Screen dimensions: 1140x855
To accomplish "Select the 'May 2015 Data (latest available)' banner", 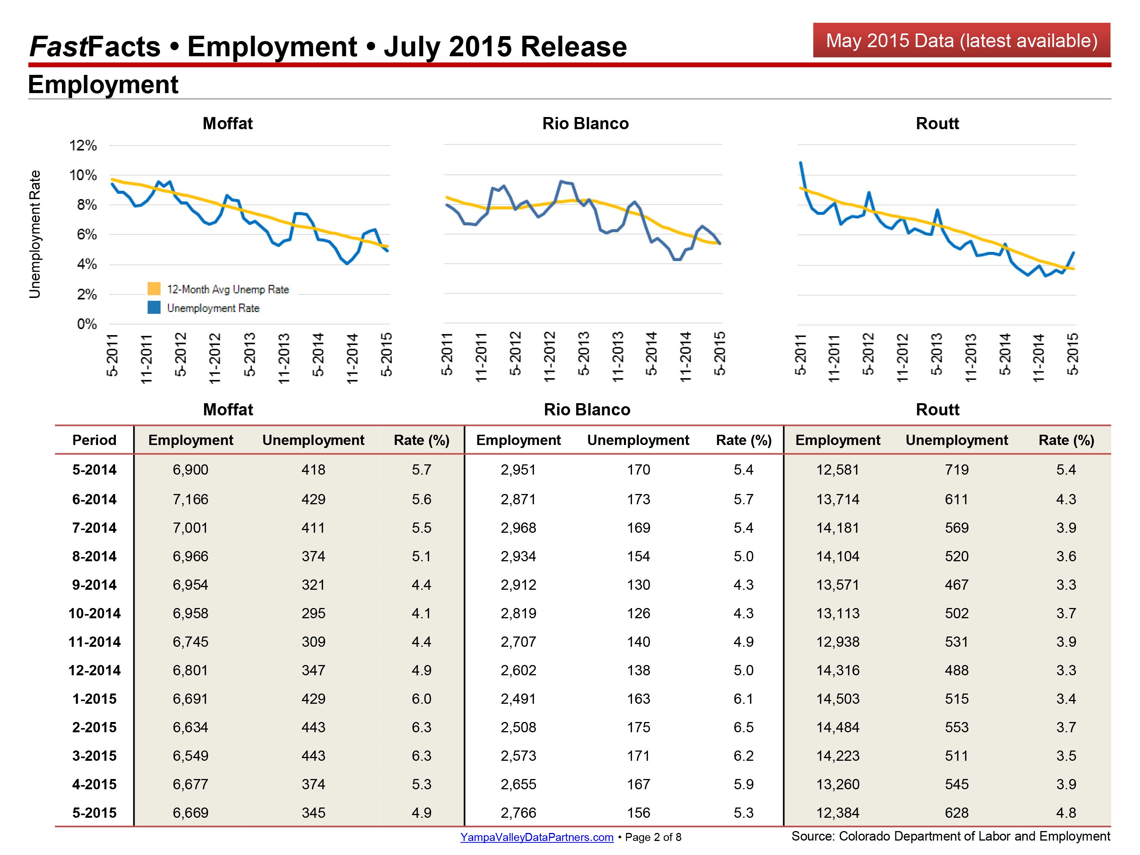I will coord(962,40).
